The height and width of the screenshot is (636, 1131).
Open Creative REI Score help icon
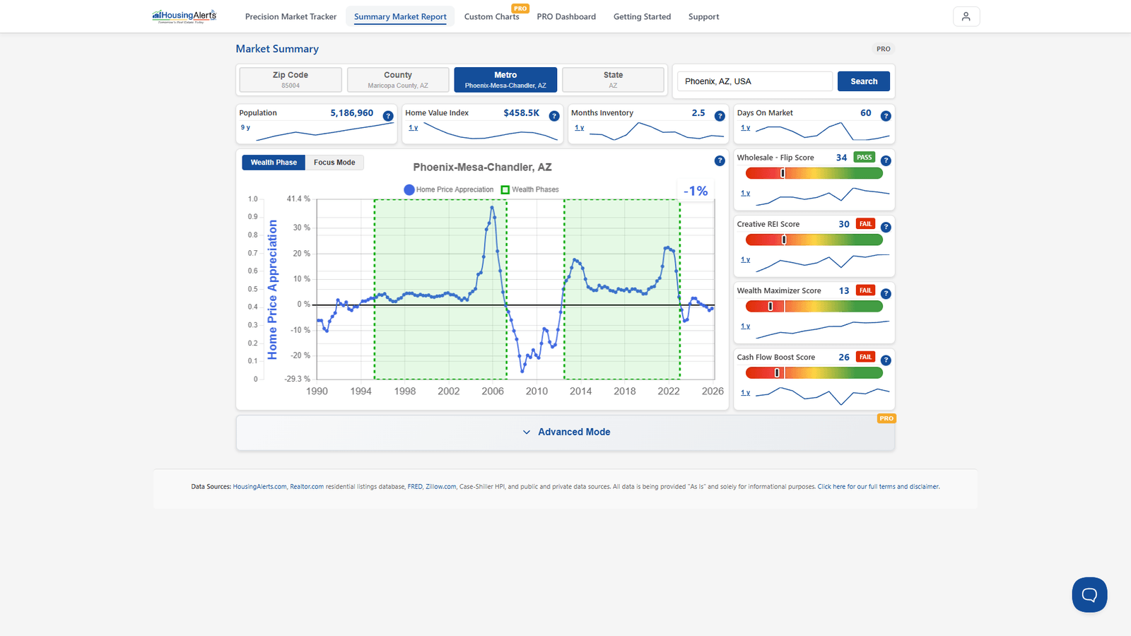pyautogui.click(x=886, y=227)
